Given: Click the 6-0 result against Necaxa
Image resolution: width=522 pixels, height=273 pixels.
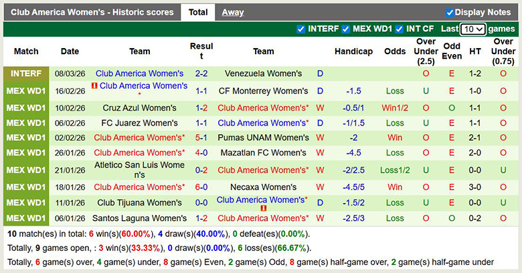Looking at the screenshot, I should 201,187.
